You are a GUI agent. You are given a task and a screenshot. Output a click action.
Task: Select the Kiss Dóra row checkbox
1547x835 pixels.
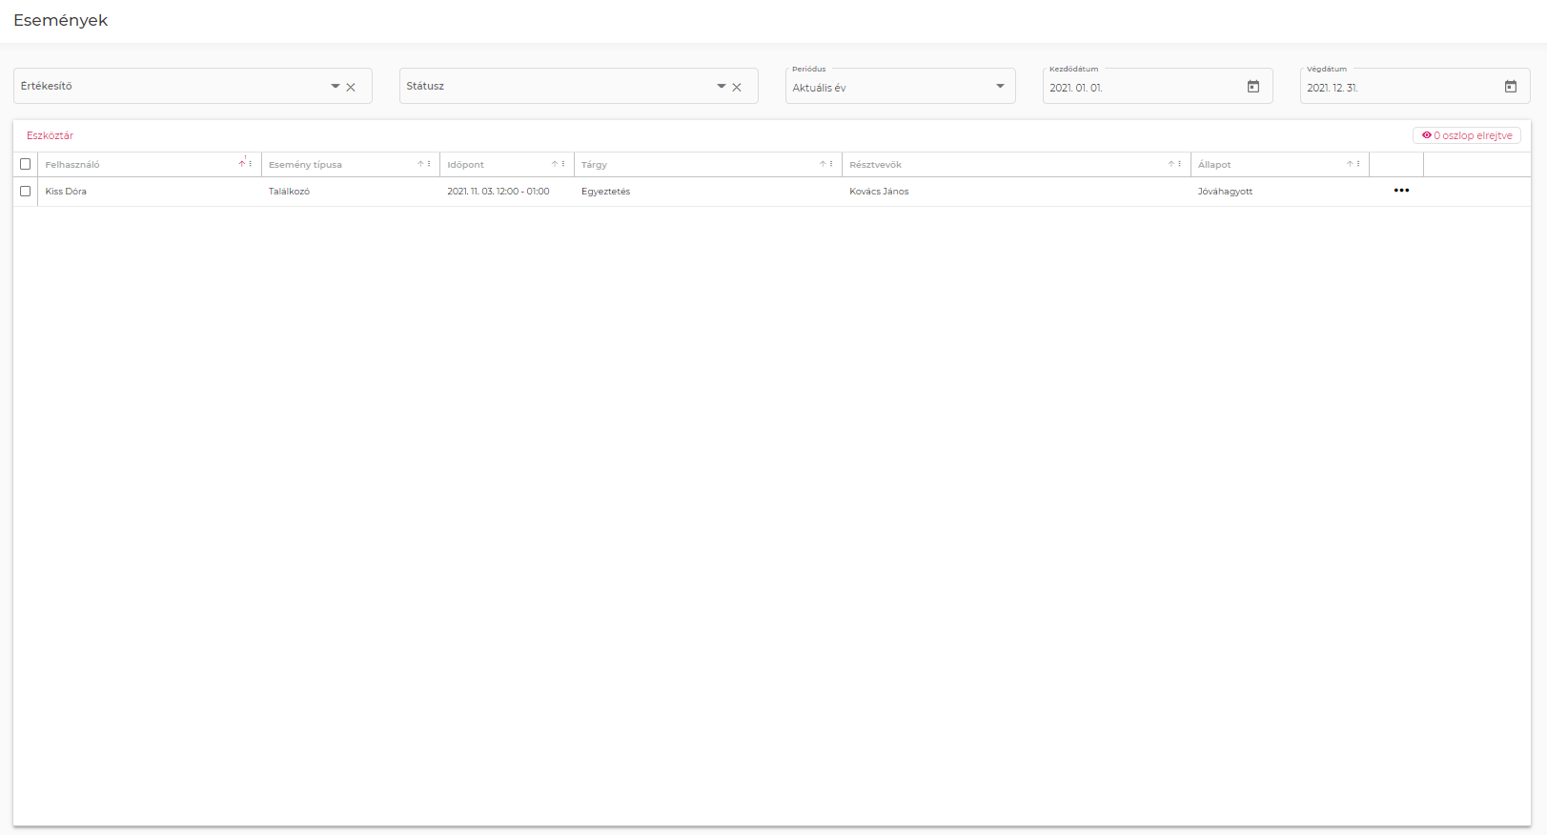point(26,191)
